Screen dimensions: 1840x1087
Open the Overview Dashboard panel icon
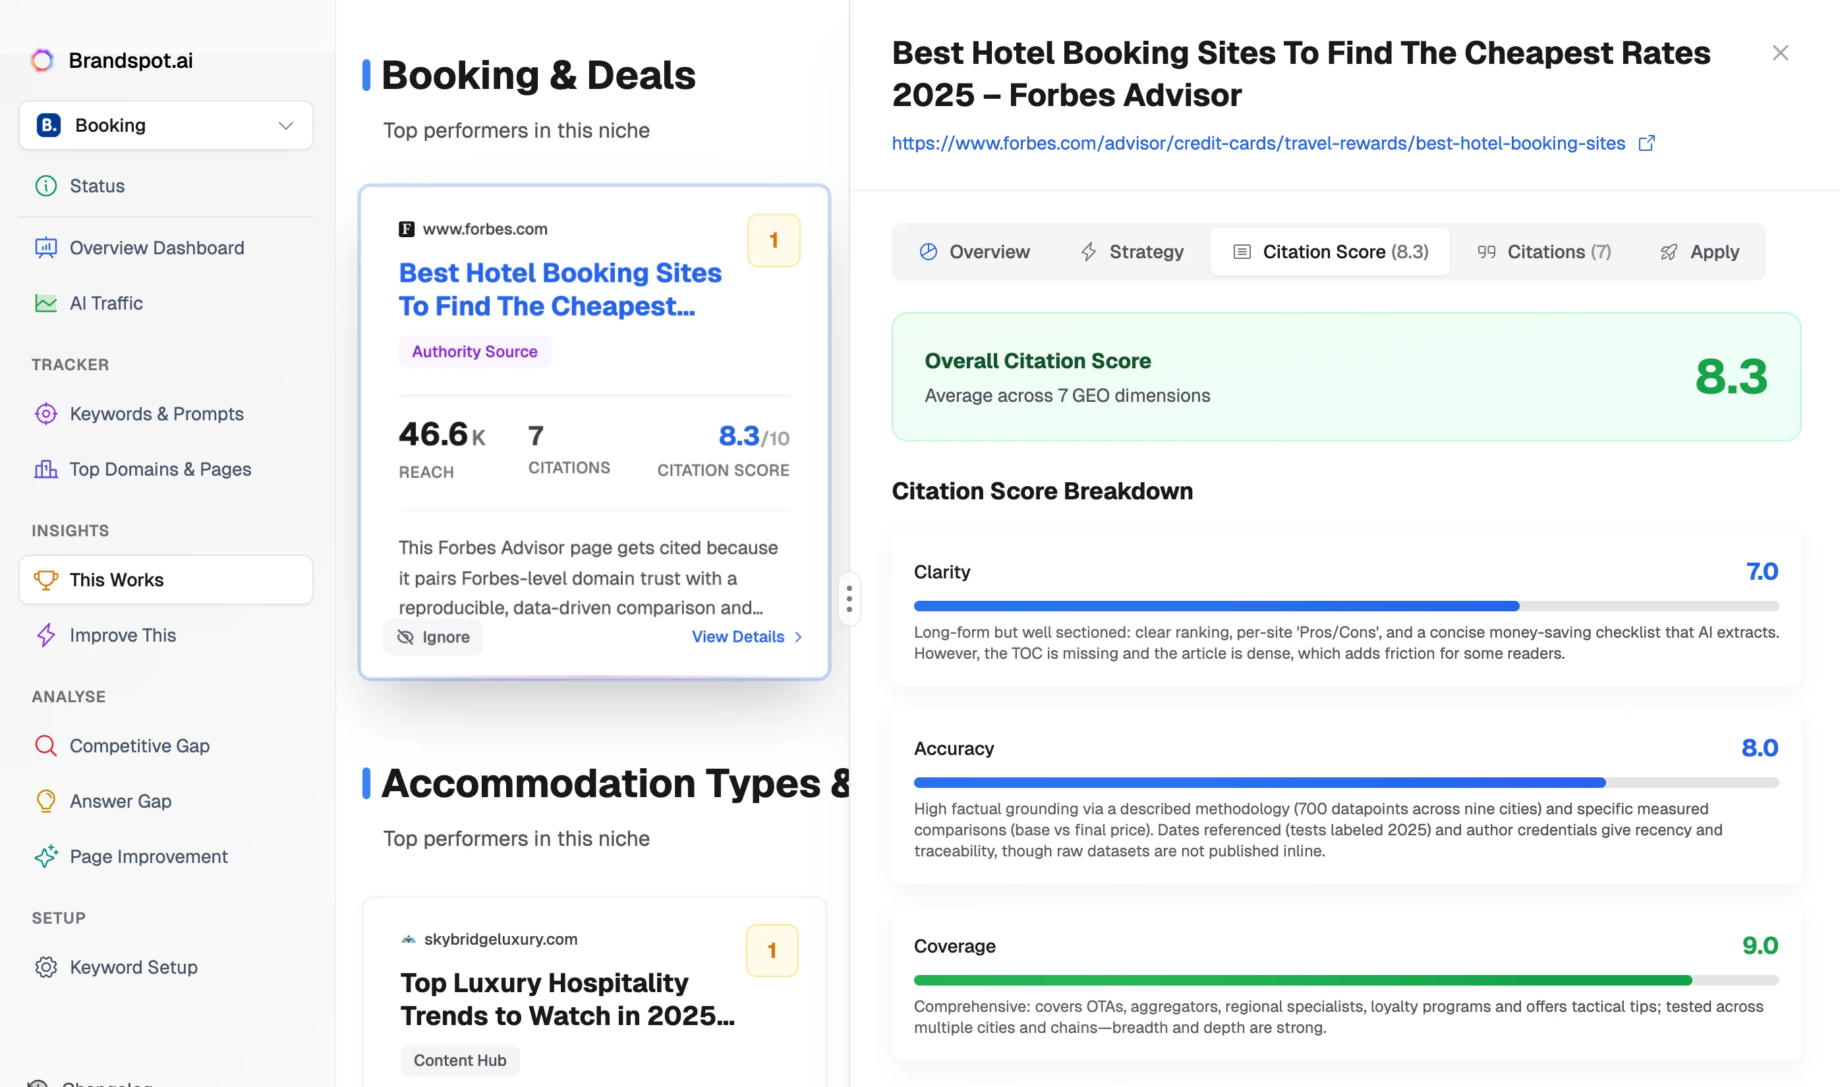click(45, 248)
